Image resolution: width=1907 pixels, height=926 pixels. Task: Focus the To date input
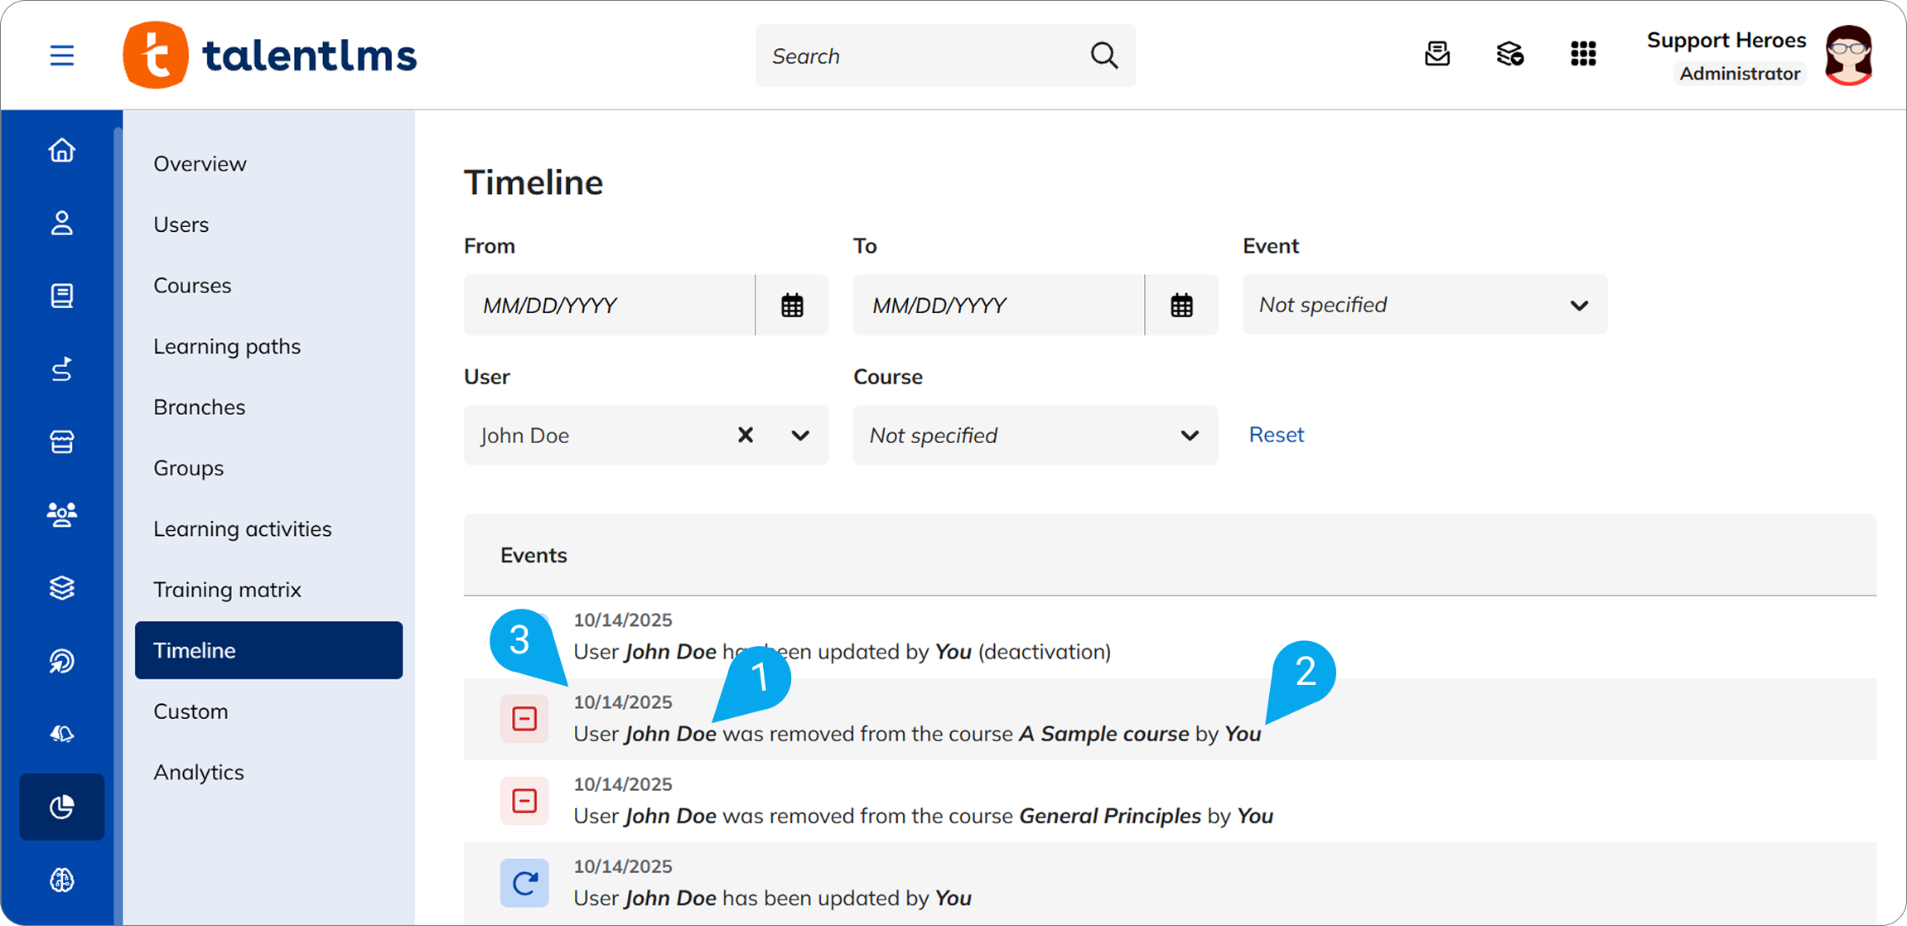[x=999, y=306]
